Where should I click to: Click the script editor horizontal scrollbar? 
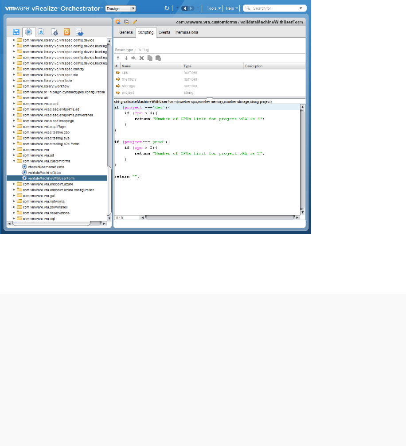pos(220,217)
